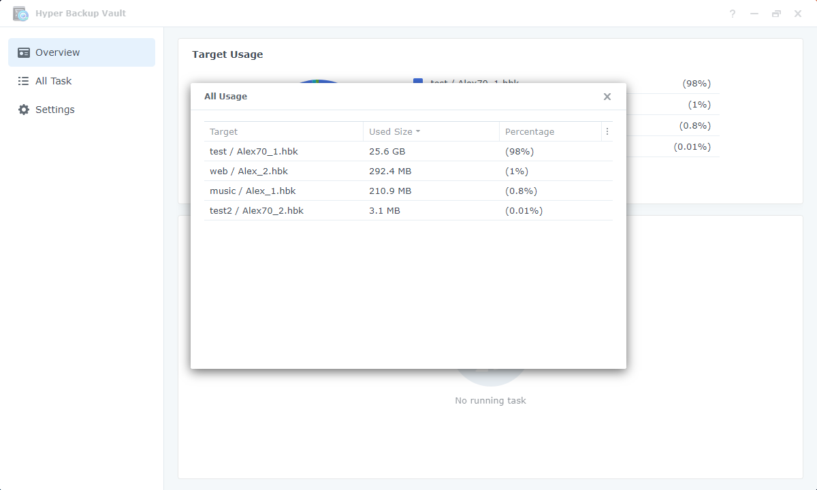Open help via the question mark icon
Image resolution: width=817 pixels, height=490 pixels.
(x=733, y=14)
